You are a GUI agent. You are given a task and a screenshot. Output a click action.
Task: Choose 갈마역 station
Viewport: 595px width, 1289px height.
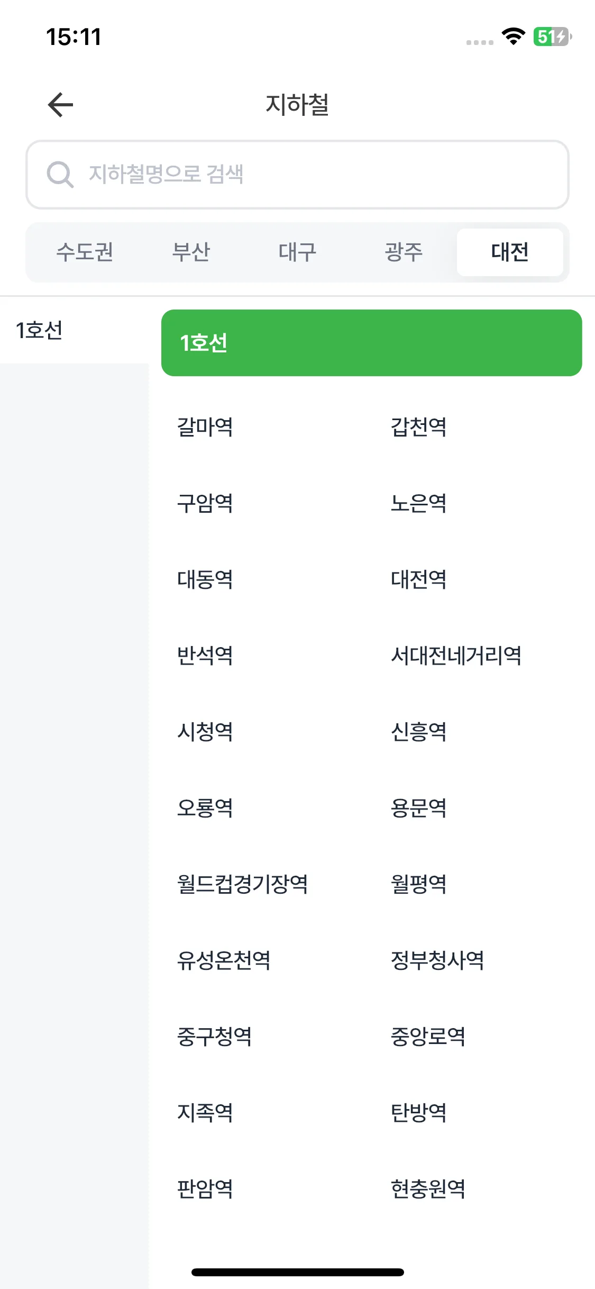pyautogui.click(x=205, y=427)
